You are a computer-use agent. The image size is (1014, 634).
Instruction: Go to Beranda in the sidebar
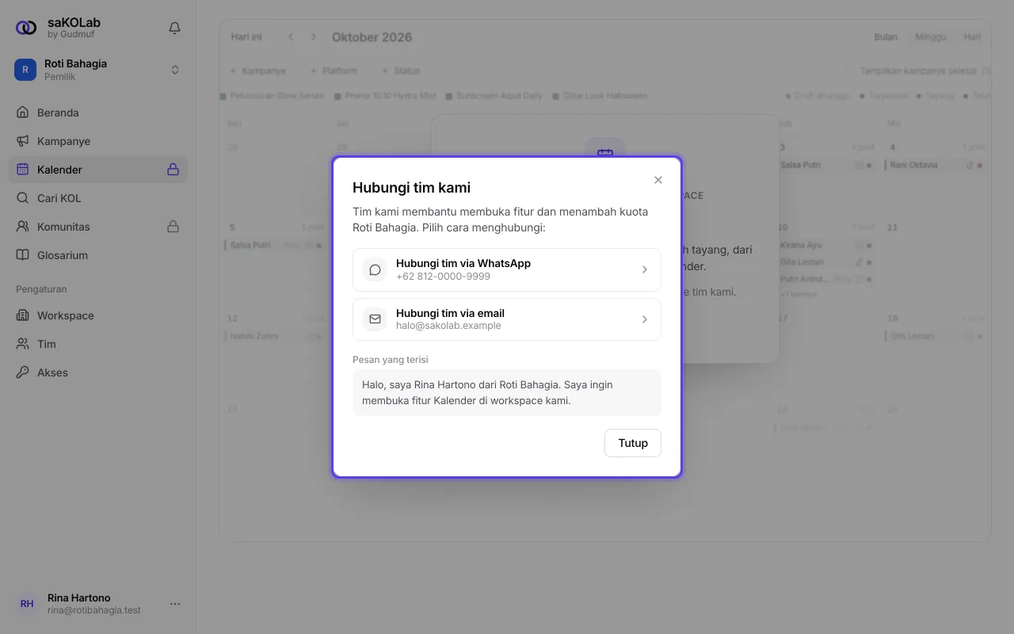(98, 113)
